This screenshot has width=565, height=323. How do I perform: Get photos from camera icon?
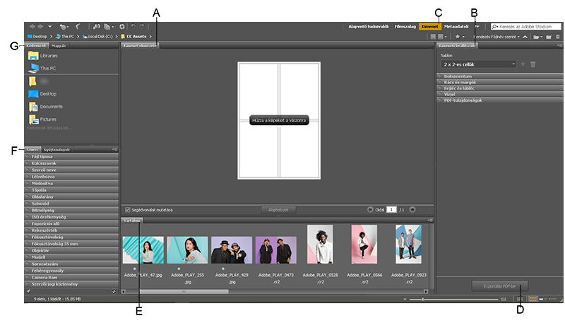pos(96,27)
